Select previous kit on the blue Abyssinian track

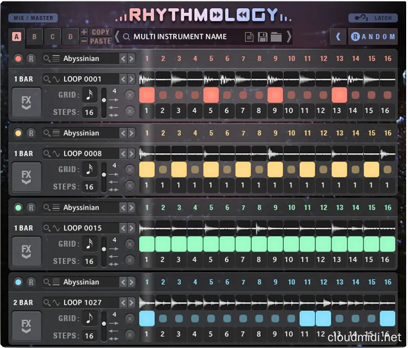[x=123, y=282]
